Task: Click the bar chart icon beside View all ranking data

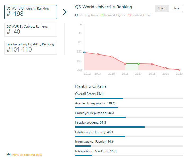Action: coord(8,154)
